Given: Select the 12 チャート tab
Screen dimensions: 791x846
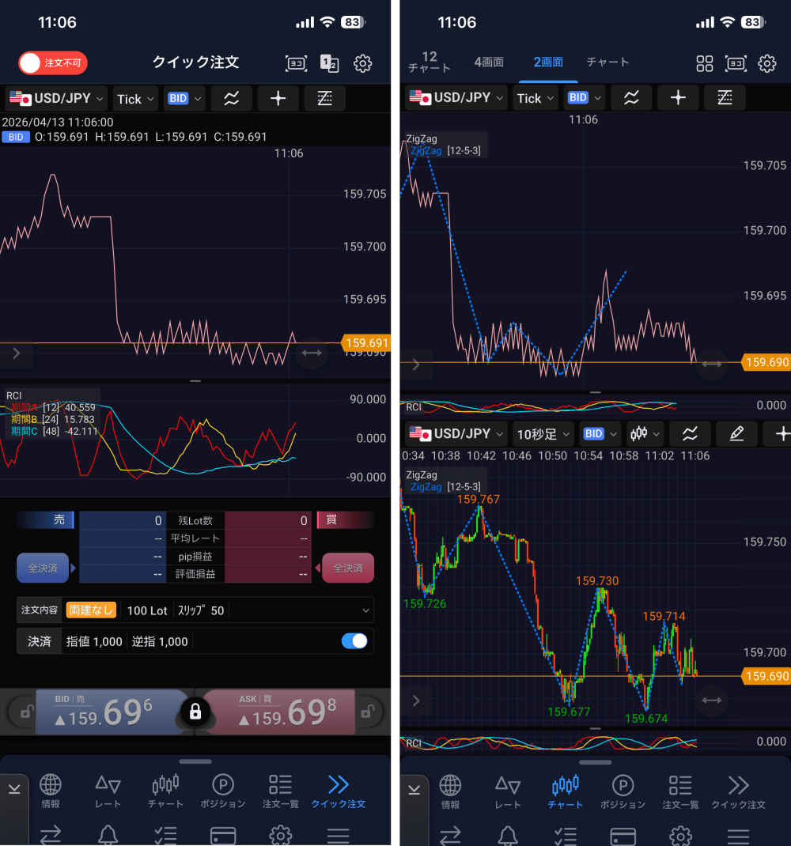Looking at the screenshot, I should (x=429, y=62).
